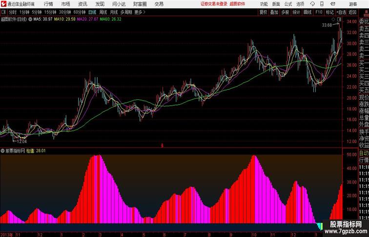
Task: Open the 功能 menu
Action: click(264, 4)
